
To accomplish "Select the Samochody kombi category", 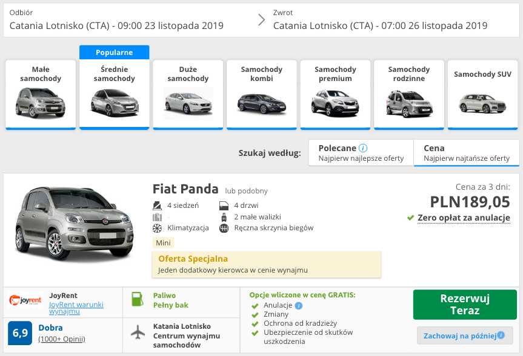I will pos(262,94).
